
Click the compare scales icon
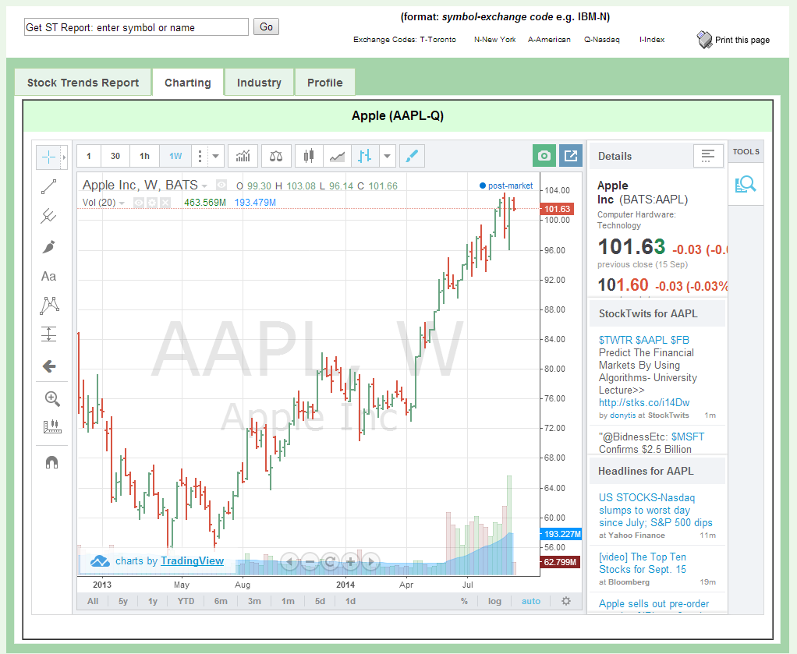click(x=276, y=156)
